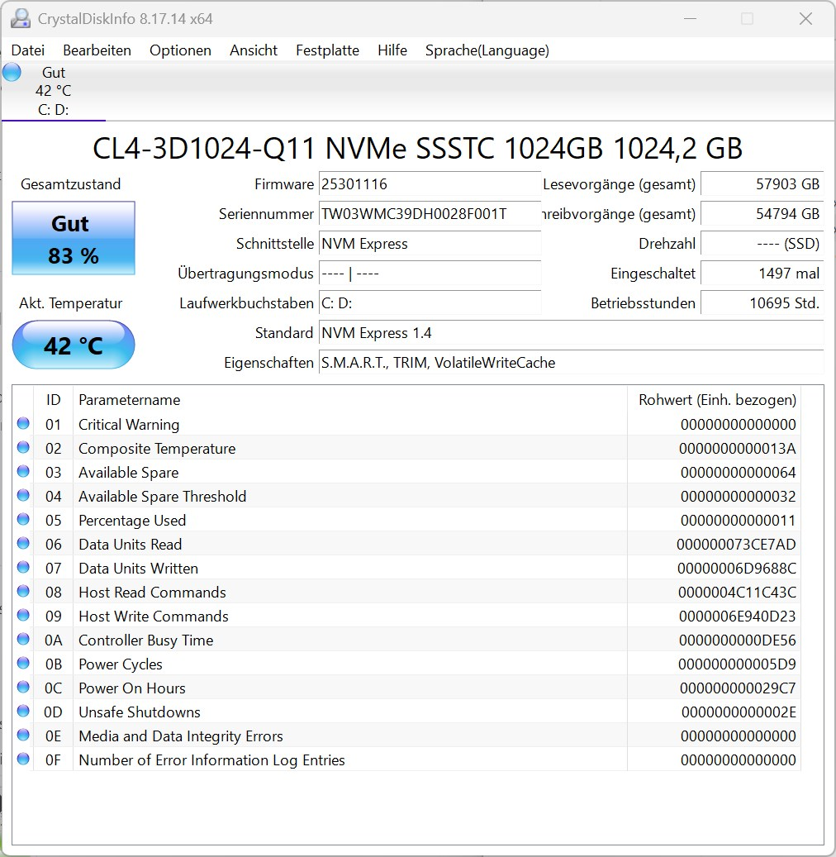Click the Gut 83 % health status button
The width and height of the screenshot is (836, 857).
(74, 238)
